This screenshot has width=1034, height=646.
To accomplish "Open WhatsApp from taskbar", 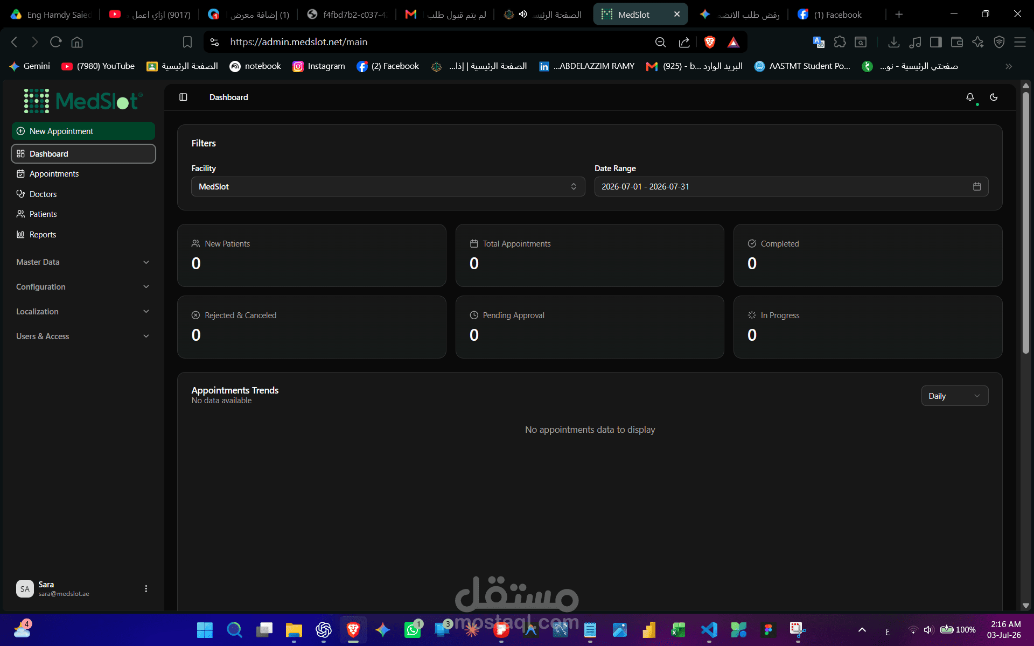I will pos(413,630).
